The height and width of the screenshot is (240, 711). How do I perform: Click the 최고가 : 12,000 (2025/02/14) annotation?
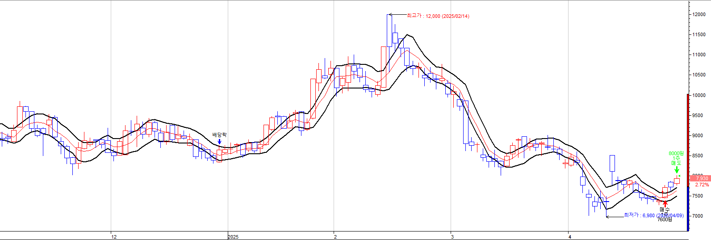point(438,16)
